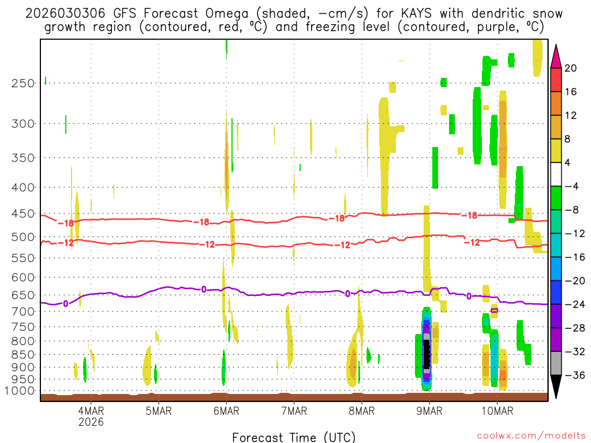Click the 850 pressure level label
Image resolution: width=591 pixels, height=443 pixels.
point(23,355)
